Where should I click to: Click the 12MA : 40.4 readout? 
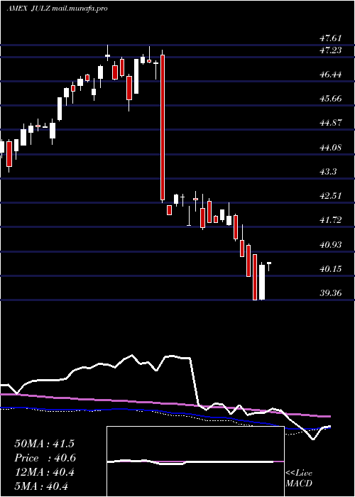click(x=44, y=472)
